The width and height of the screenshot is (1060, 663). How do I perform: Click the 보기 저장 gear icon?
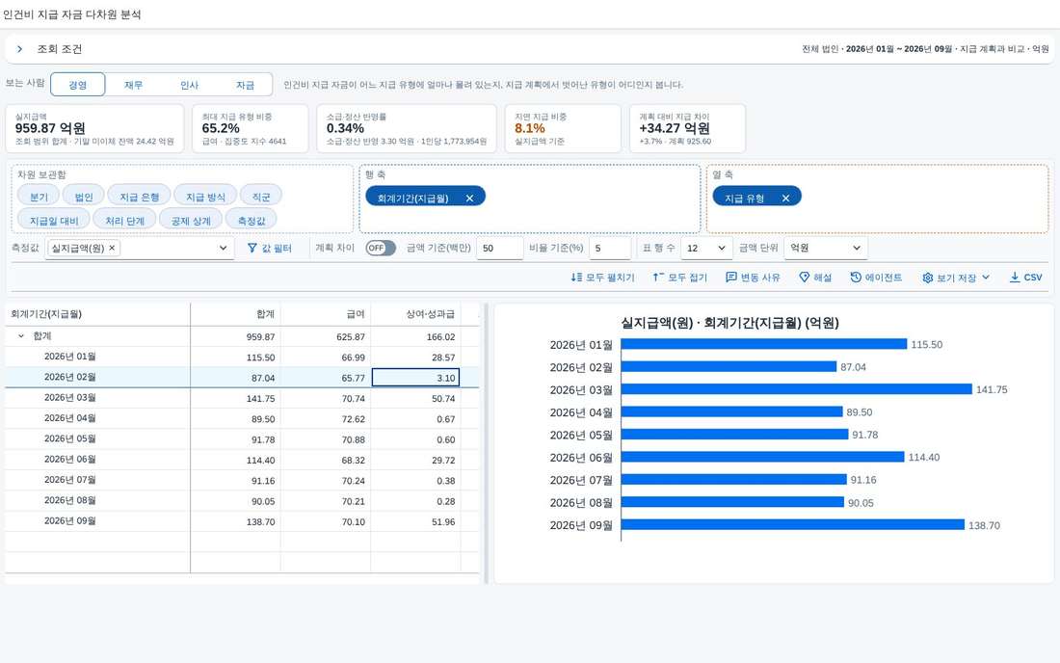click(x=927, y=278)
